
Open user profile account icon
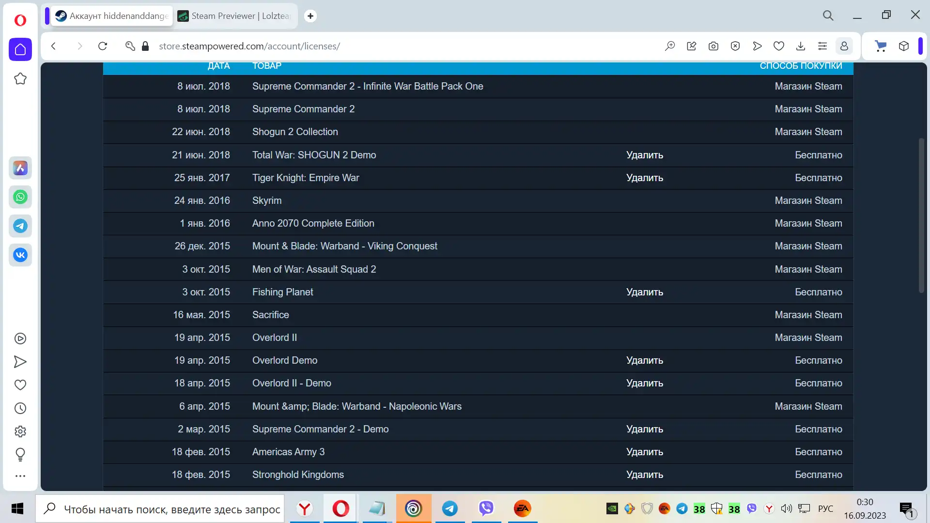(x=844, y=46)
